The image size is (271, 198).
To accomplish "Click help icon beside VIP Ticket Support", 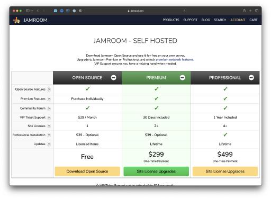I will click(x=49, y=118).
